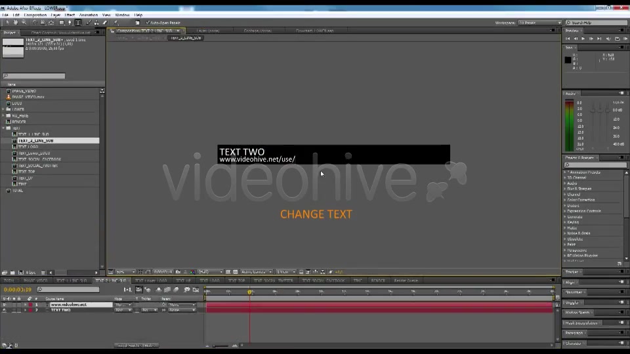Image resolution: width=630 pixels, height=354 pixels.
Task: Open blending mode dropdown for TEXT TWO layer
Action: pos(123,310)
